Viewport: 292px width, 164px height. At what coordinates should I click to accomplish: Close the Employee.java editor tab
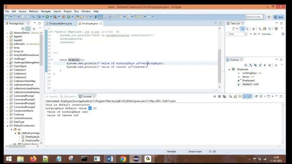(100, 24)
